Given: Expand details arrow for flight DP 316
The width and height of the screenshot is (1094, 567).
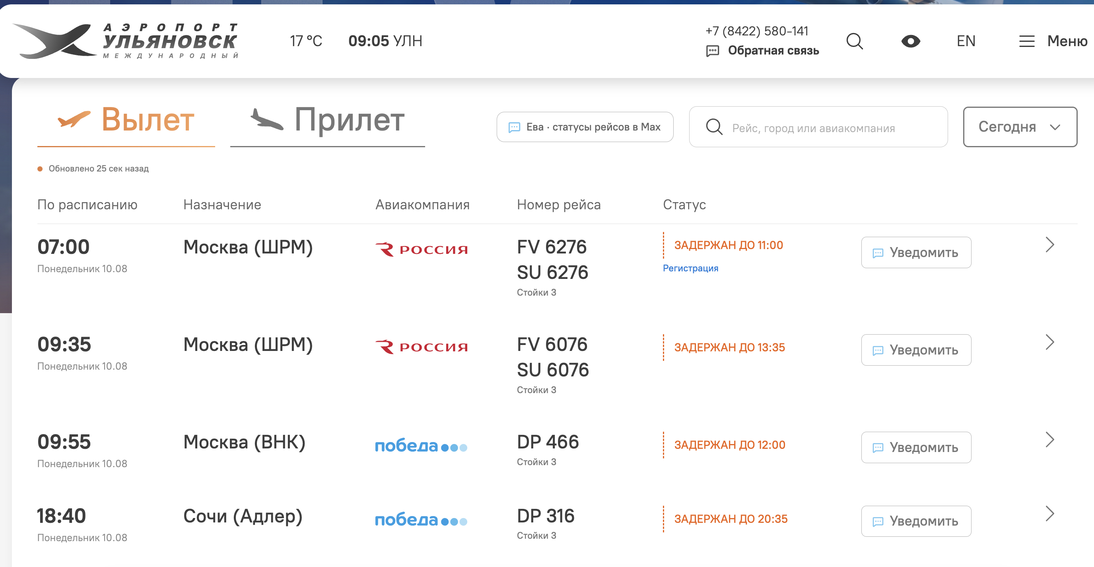Looking at the screenshot, I should (x=1049, y=514).
